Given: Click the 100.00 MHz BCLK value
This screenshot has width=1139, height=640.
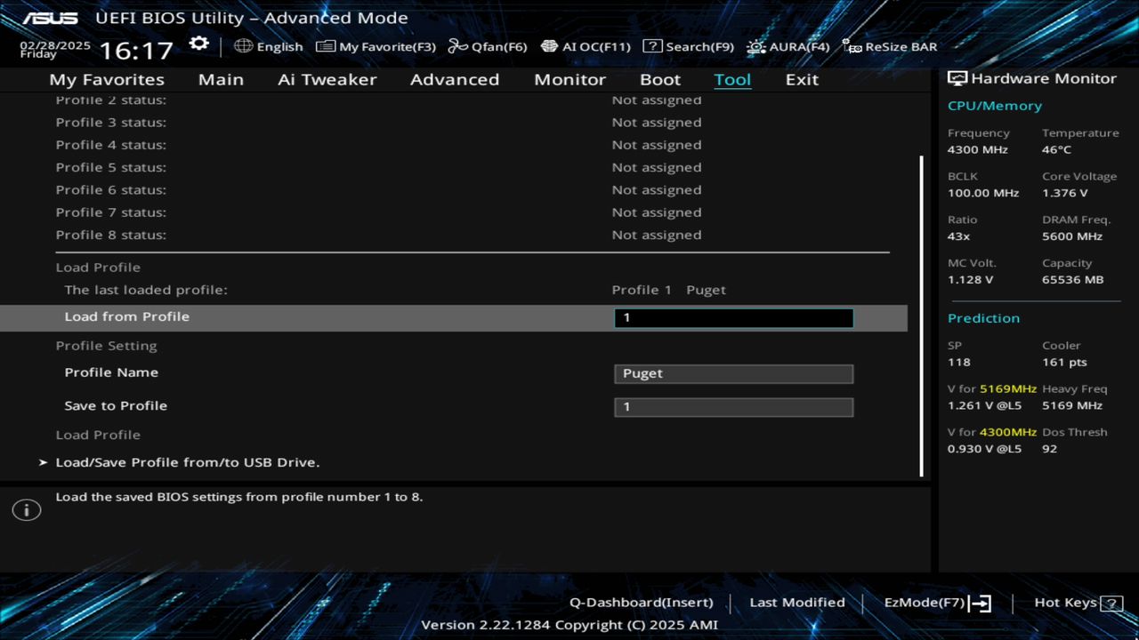Looking at the screenshot, I should click(983, 193).
